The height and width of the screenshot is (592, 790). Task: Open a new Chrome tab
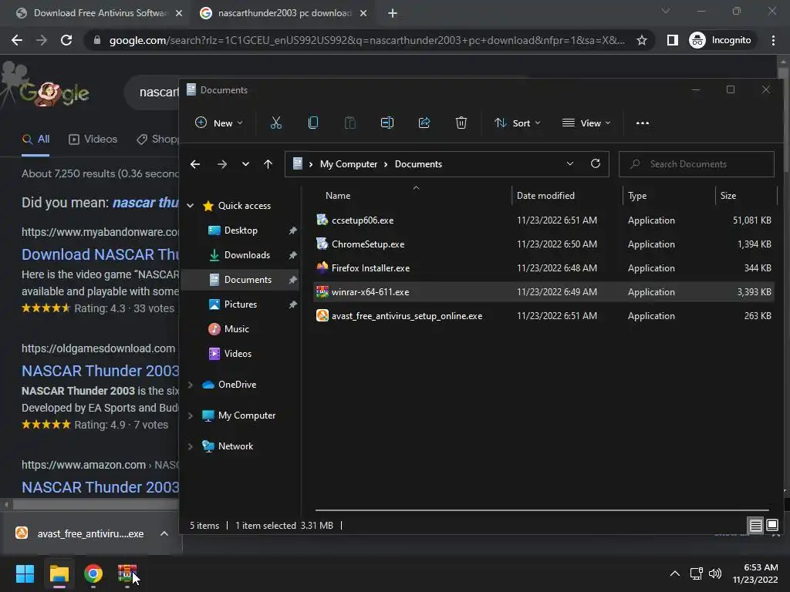tap(393, 14)
